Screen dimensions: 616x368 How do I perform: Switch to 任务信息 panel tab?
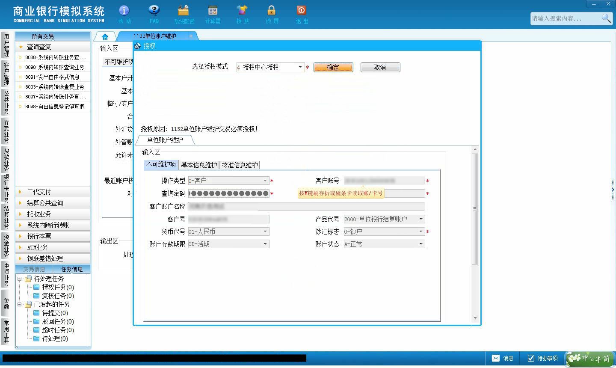pyautogui.click(x=72, y=269)
